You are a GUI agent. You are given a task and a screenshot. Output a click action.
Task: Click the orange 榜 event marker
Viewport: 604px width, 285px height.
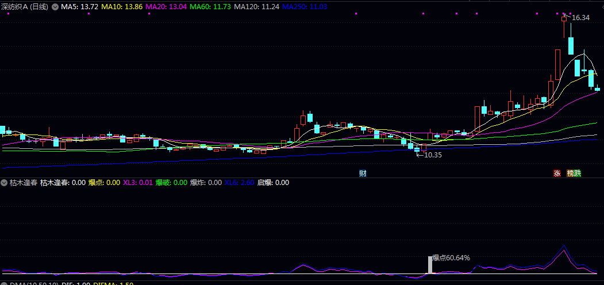[570, 174]
